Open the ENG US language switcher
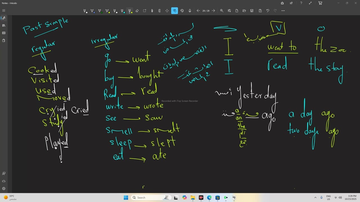This screenshot has width=360, height=202. 328,198
